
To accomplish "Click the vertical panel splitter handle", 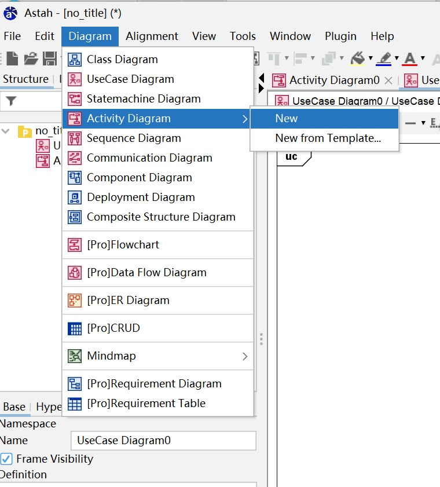I will pos(262,339).
